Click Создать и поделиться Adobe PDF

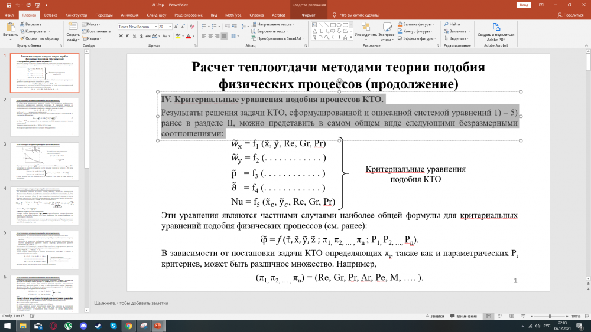[496, 32]
